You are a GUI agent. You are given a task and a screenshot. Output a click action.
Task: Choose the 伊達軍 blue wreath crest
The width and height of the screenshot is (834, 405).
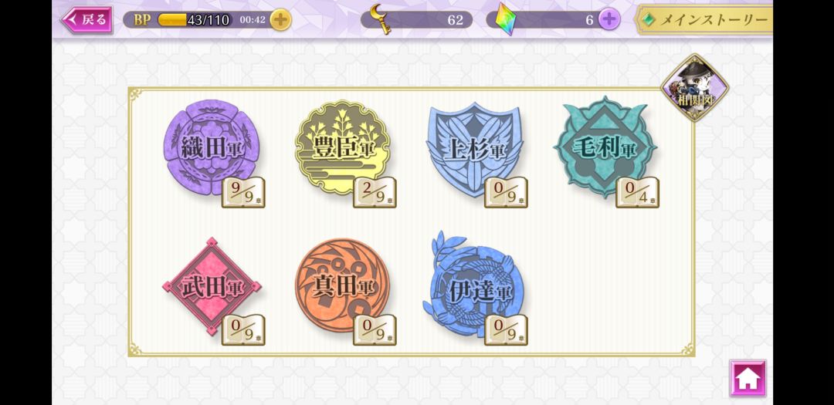click(473, 285)
